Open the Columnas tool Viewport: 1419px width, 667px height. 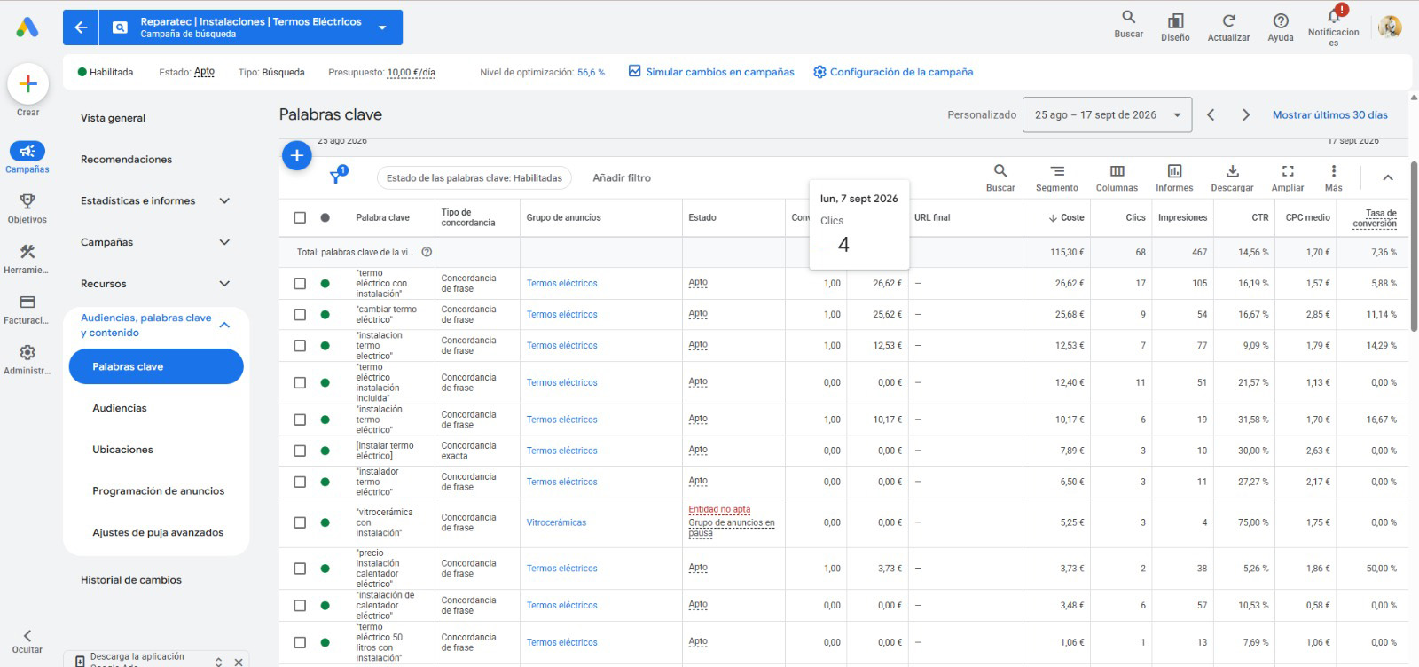pos(1117,177)
